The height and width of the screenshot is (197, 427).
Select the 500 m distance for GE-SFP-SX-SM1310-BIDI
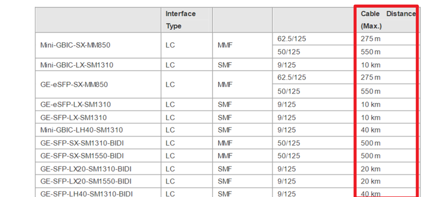pos(371,143)
